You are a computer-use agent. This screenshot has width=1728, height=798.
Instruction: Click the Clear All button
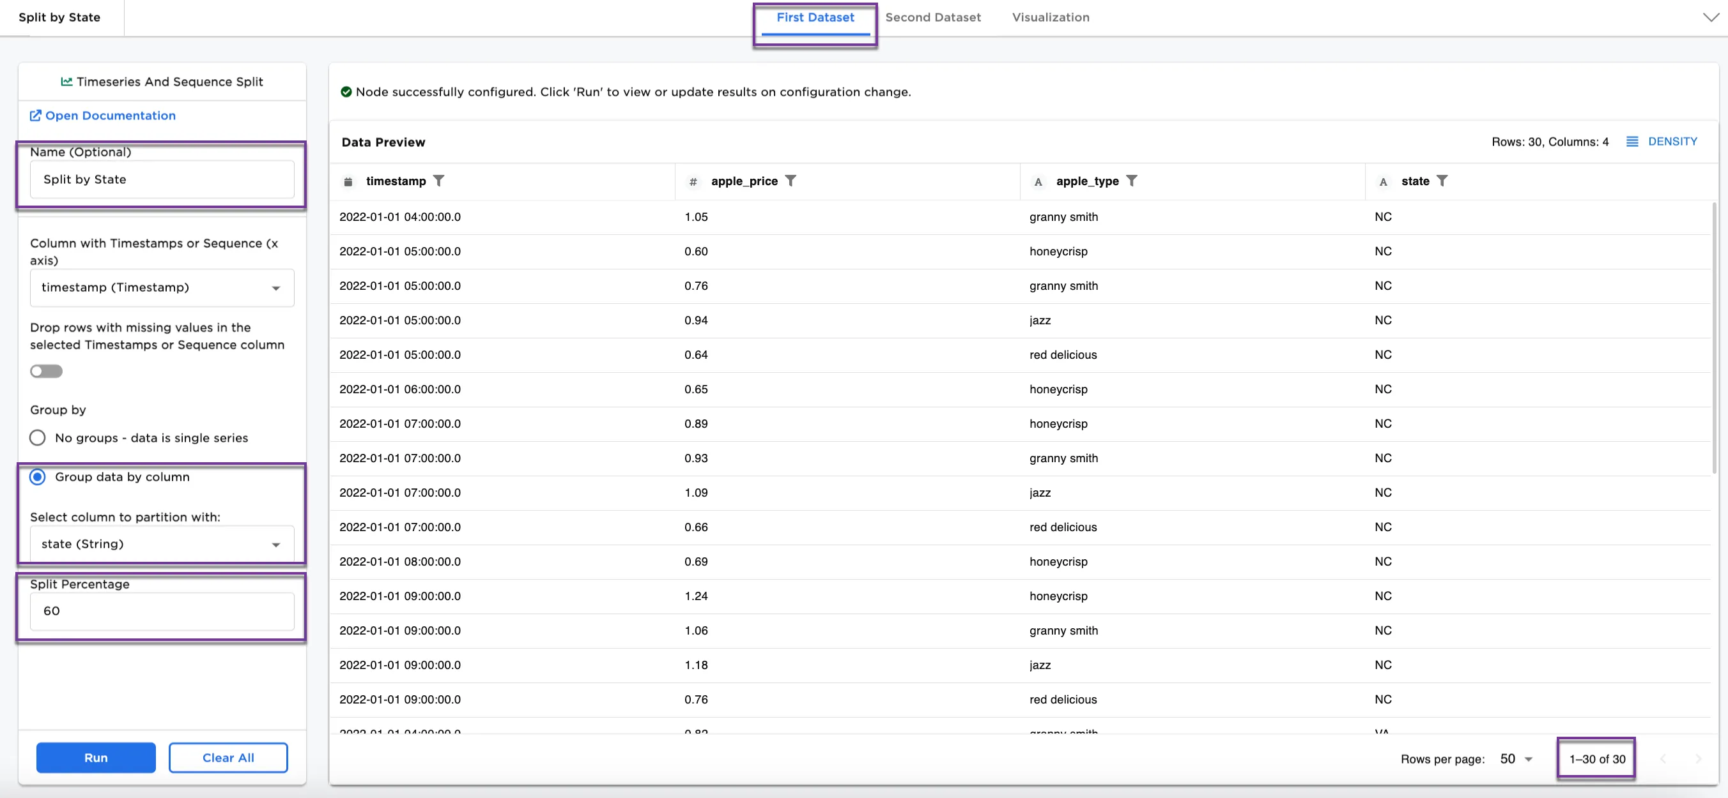228,757
